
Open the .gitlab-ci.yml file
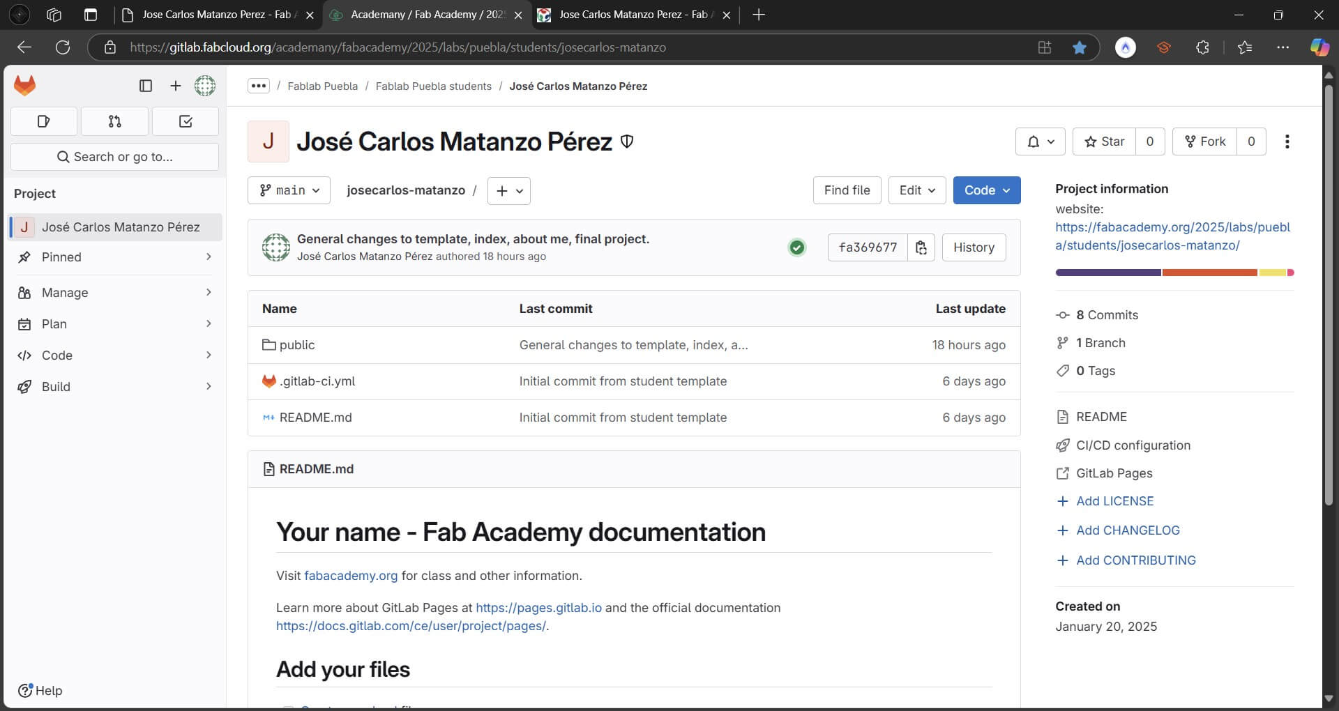point(317,381)
